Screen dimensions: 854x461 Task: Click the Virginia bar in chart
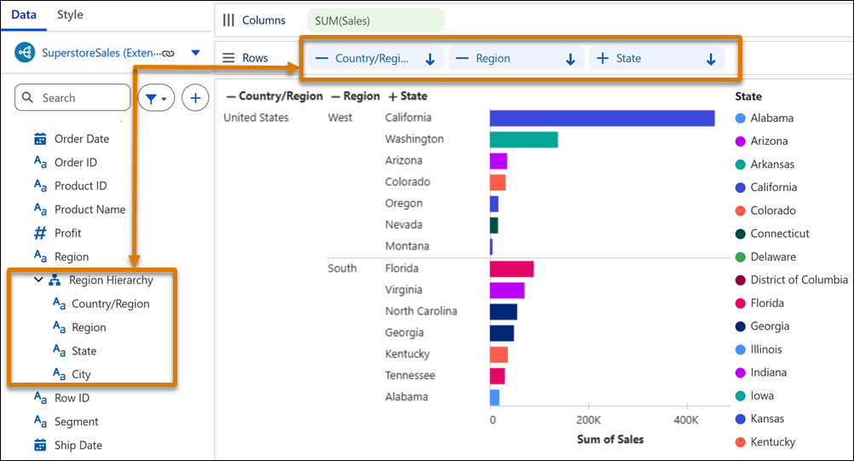[x=507, y=290]
